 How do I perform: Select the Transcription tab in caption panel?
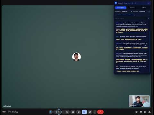[x=121, y=8]
